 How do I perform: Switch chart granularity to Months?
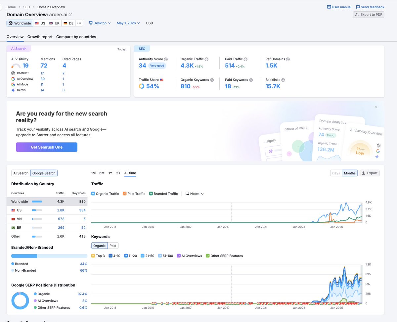point(350,173)
